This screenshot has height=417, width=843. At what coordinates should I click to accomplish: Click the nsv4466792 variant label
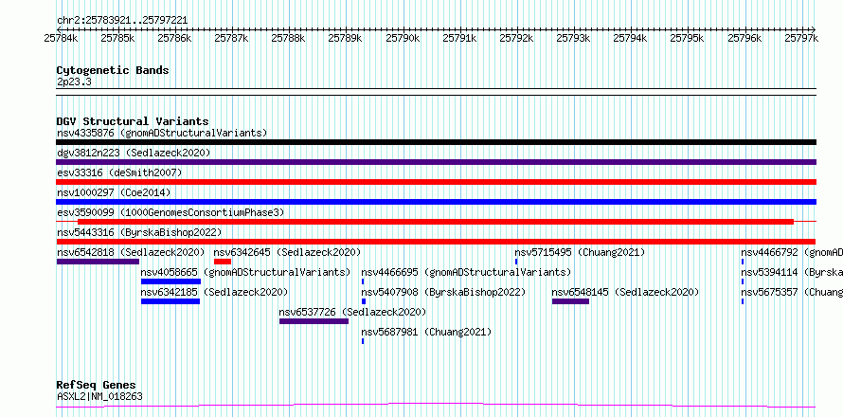point(792,252)
